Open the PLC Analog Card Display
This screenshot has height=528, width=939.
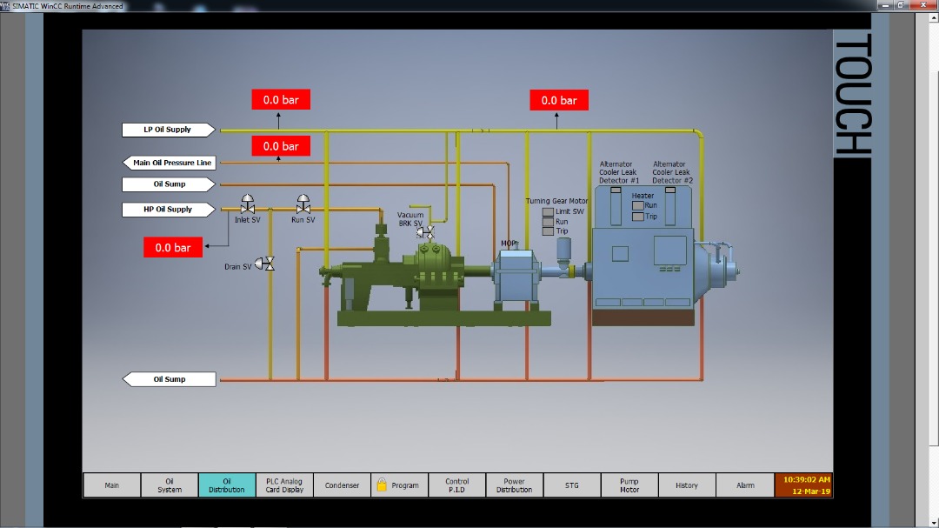[284, 485]
